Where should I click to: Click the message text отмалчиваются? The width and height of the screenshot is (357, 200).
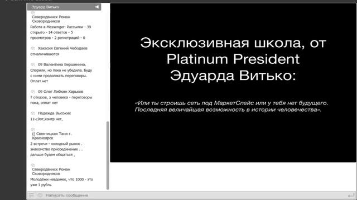click(x=45, y=54)
